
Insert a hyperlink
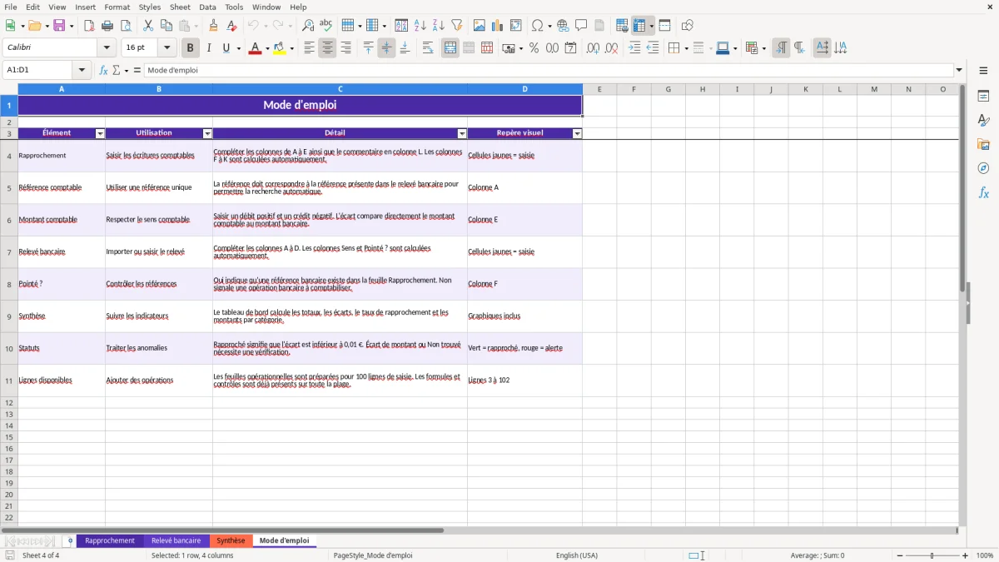563,26
